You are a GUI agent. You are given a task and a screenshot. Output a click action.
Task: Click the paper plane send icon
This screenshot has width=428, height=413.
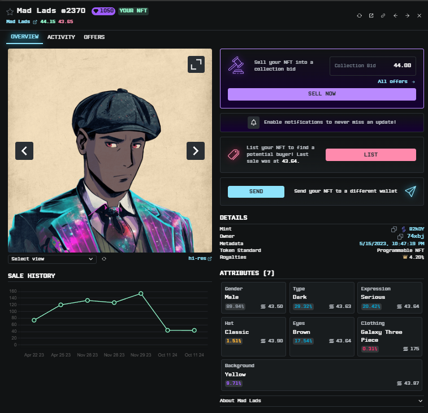click(x=410, y=191)
